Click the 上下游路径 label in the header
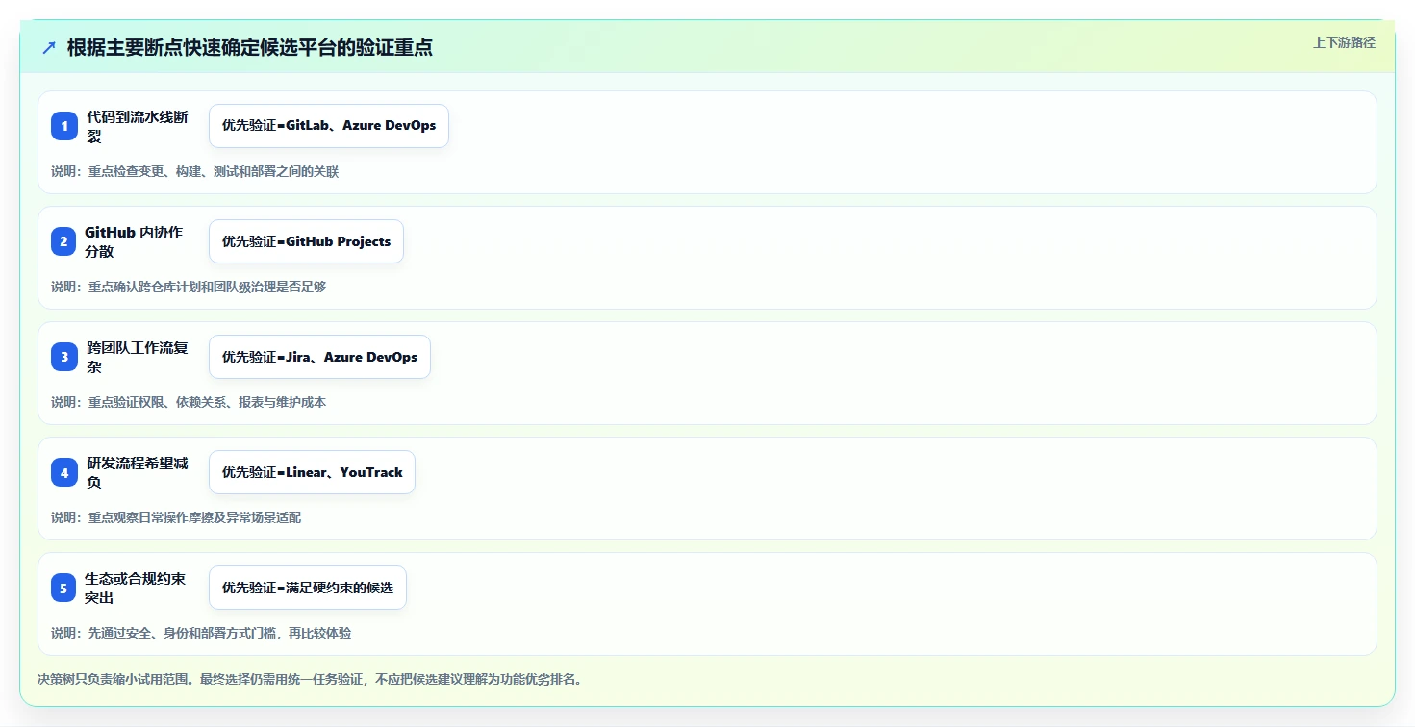 point(1345,42)
